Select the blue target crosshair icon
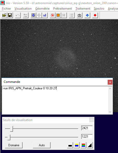 pyautogui.click(x=33, y=15)
